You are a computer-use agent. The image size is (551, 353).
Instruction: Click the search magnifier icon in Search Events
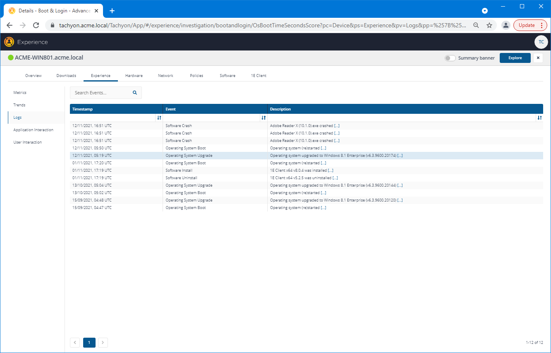point(135,93)
